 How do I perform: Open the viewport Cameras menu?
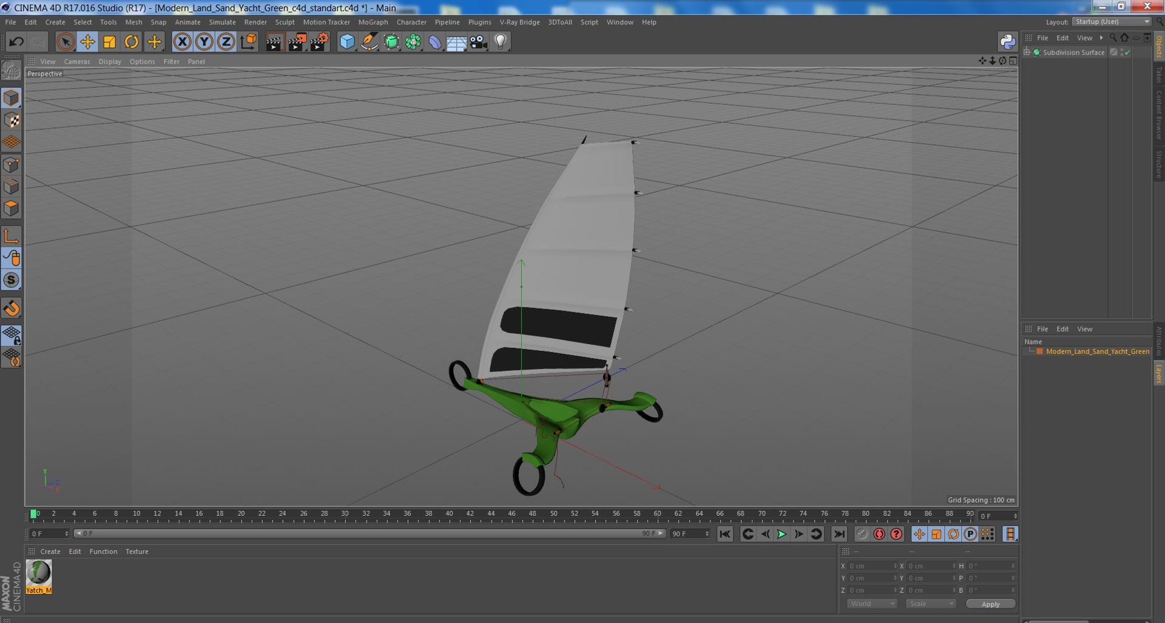(77, 61)
